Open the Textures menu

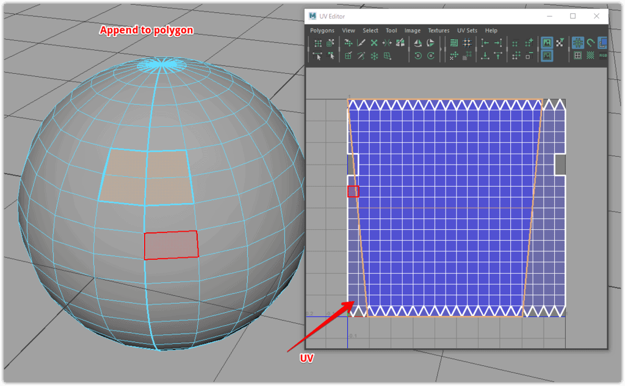tap(438, 30)
